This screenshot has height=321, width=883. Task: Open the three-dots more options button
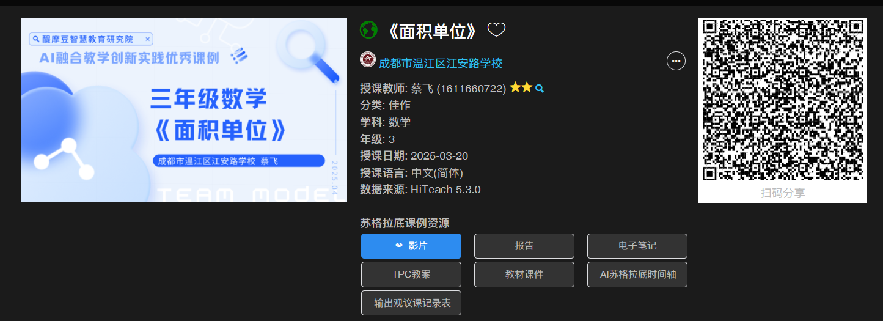(x=676, y=61)
